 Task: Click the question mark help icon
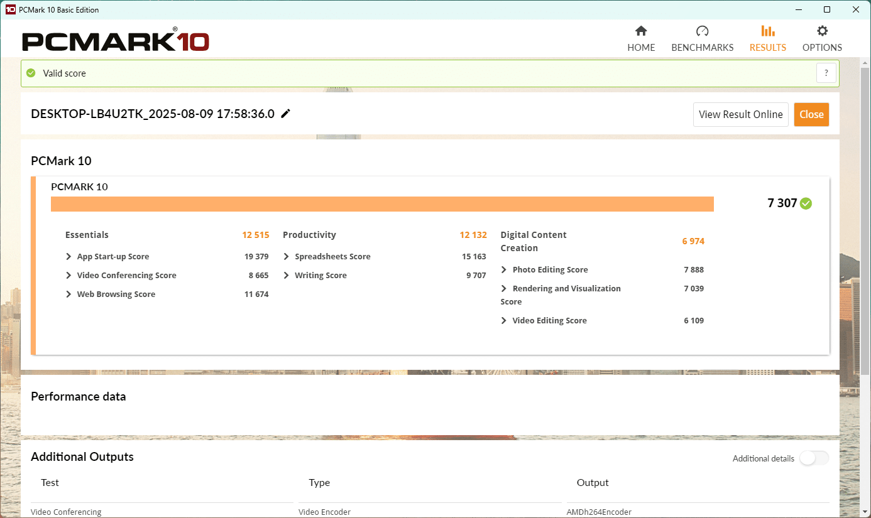[x=826, y=73]
